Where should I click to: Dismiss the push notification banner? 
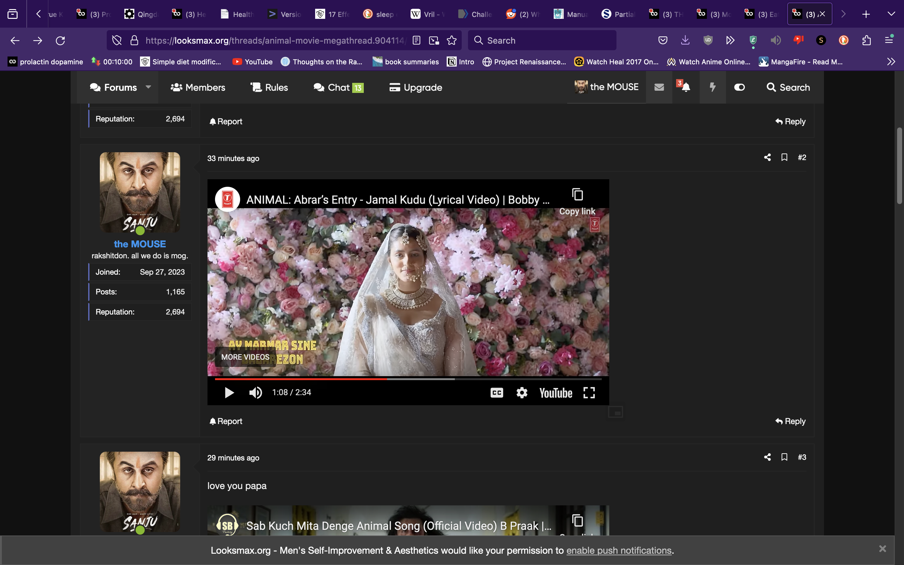882,549
